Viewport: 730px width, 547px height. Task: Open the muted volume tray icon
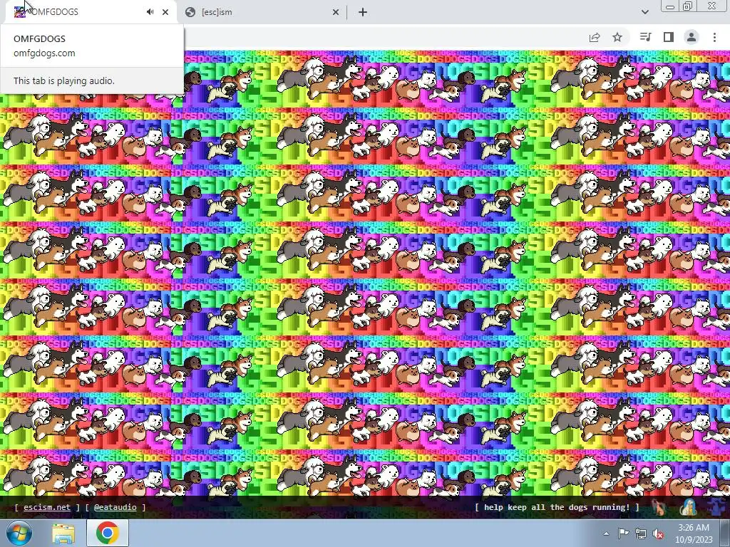tap(658, 533)
